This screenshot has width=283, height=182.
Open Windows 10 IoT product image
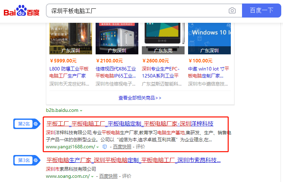pyautogui.click(x=209, y=39)
